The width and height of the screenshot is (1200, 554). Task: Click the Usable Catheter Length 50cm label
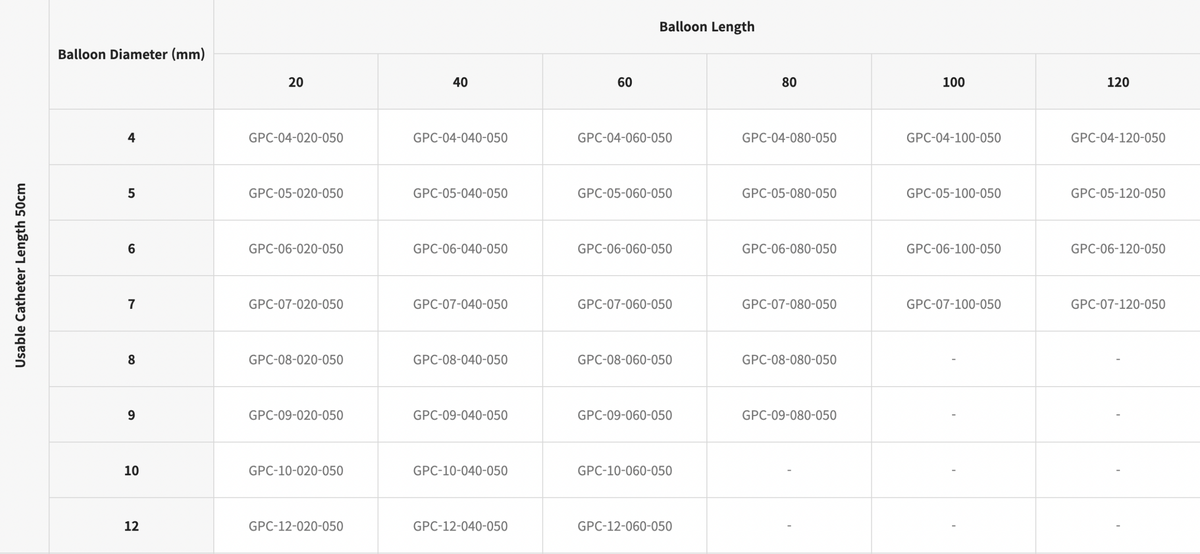click(21, 275)
